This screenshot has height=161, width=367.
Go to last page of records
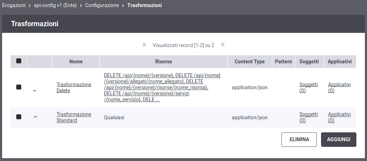tap(223, 45)
